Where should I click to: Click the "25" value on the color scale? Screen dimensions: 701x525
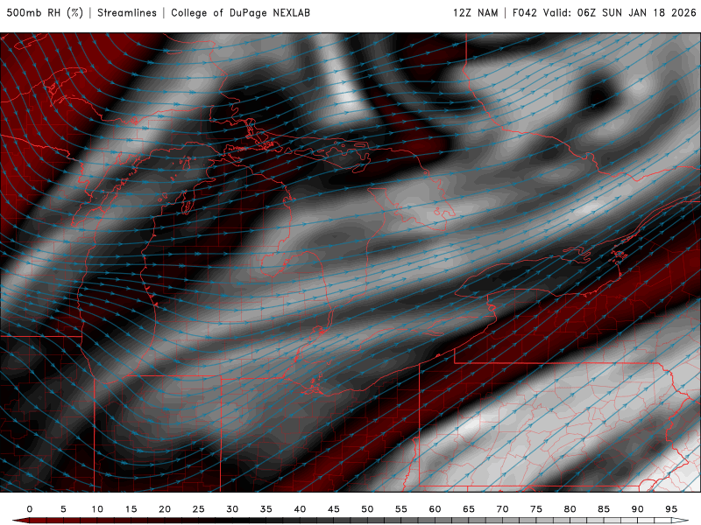(199, 509)
